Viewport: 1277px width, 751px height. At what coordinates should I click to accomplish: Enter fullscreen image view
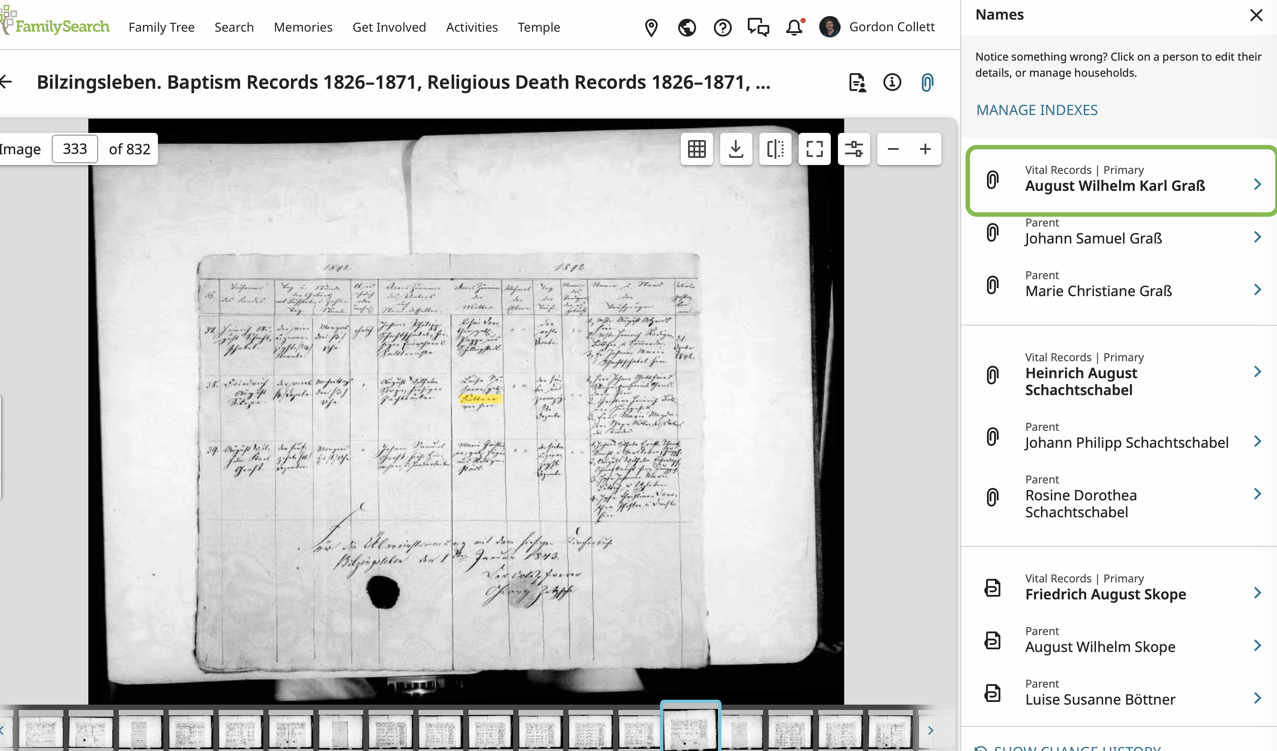tap(814, 149)
